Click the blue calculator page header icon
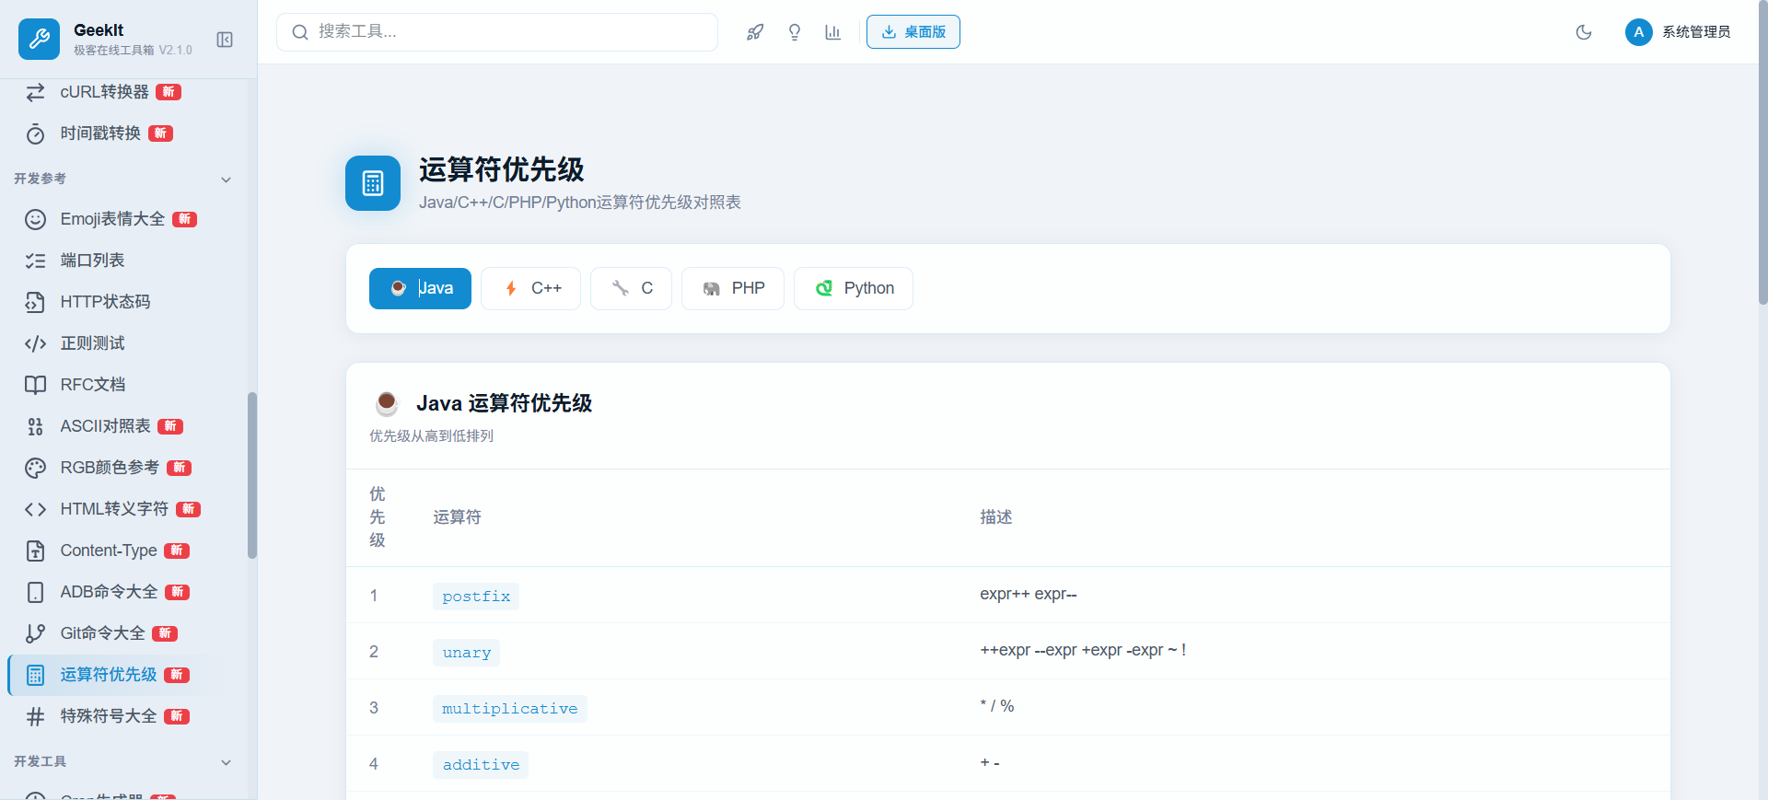 (x=373, y=183)
